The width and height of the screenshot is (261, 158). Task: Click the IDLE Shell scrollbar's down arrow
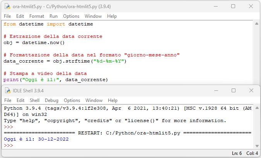coord(257,145)
